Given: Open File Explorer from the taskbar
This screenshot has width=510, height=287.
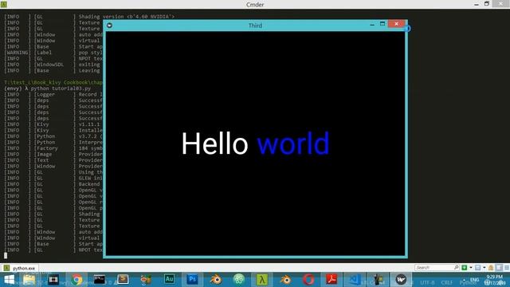Looking at the screenshot, I should [x=29, y=280].
